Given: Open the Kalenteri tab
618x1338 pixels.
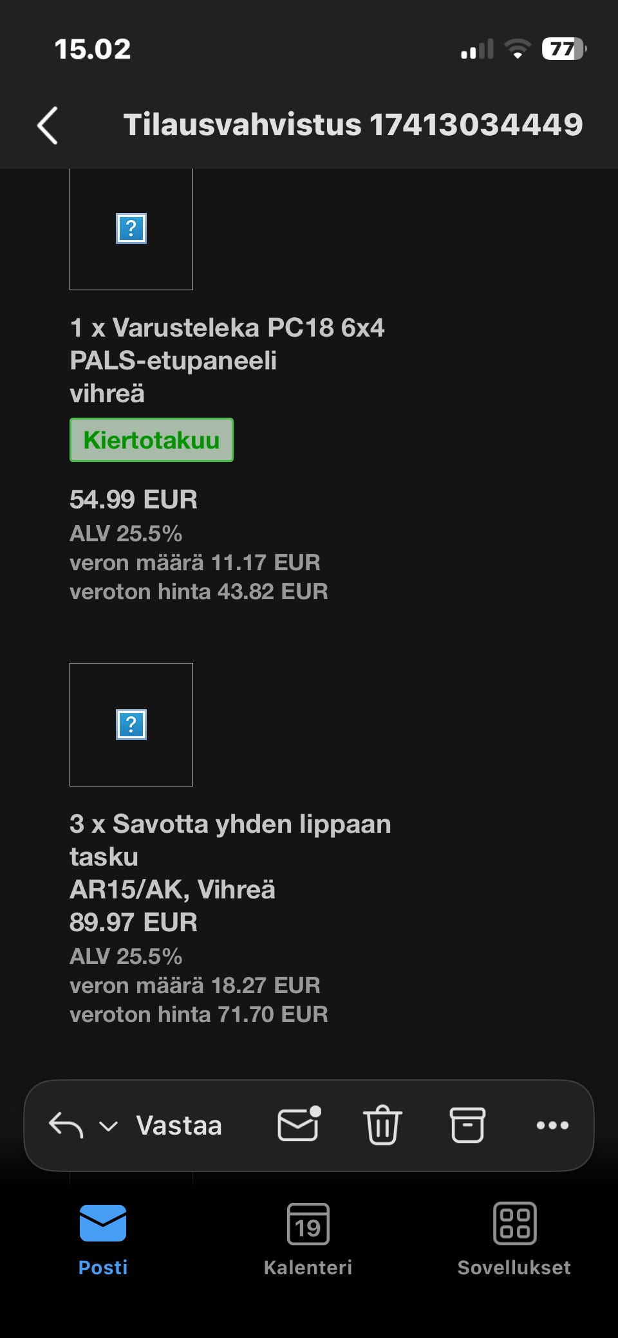Looking at the screenshot, I should (308, 1239).
